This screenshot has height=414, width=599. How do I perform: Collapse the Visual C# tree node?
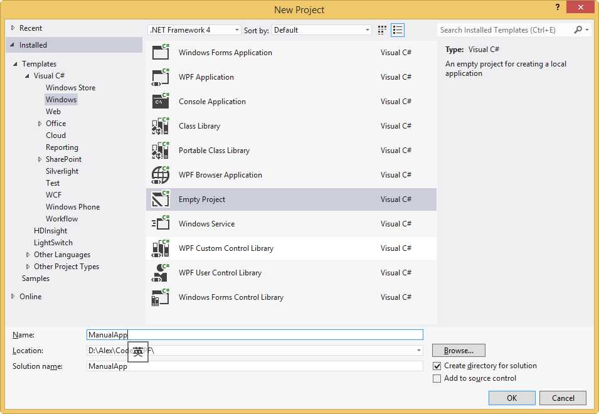click(x=27, y=76)
